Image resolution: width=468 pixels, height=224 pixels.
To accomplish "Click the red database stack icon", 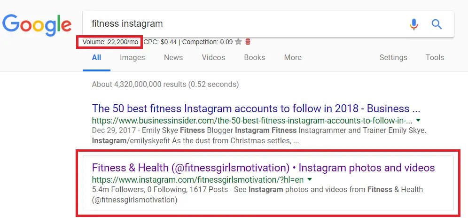I will coord(248,42).
